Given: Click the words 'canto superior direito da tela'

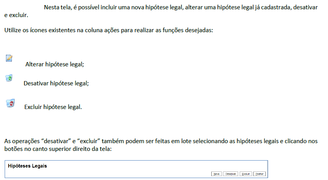Looking at the screenshot, I should click(x=72, y=149).
